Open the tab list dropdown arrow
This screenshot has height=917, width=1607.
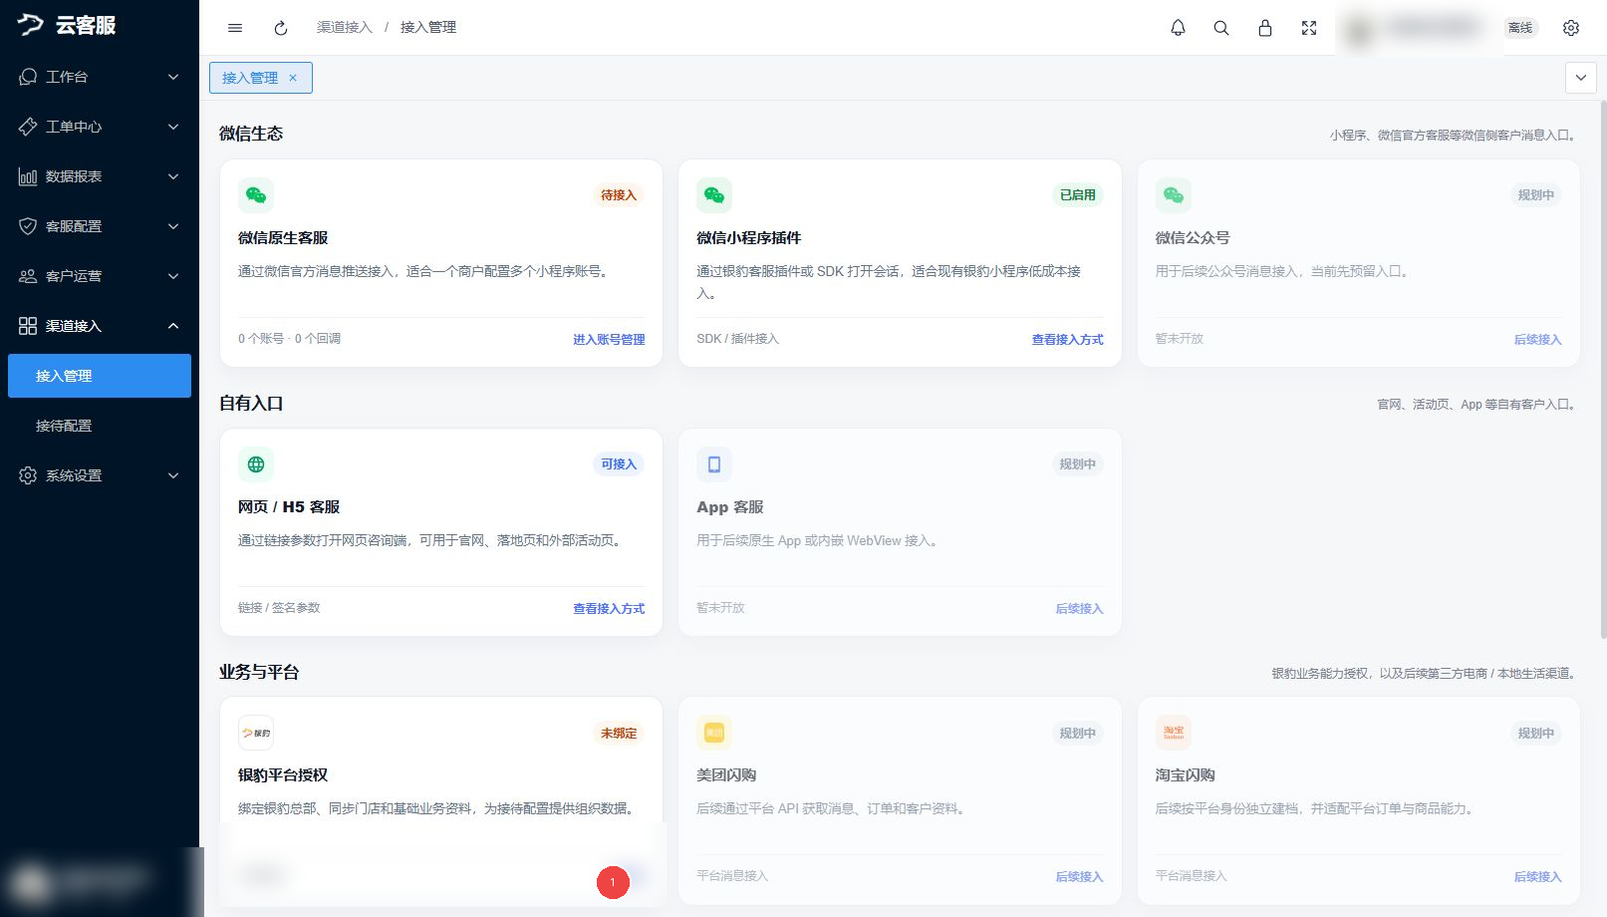(x=1581, y=78)
